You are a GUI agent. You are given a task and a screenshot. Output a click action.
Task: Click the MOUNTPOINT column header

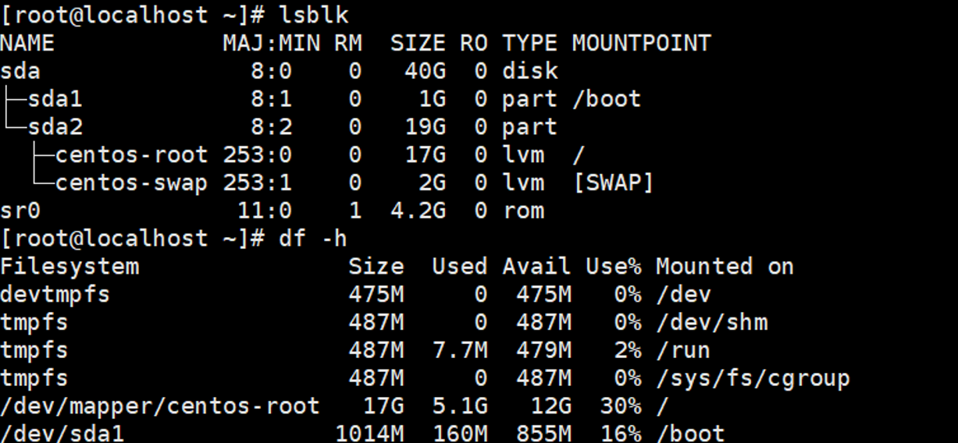(x=641, y=43)
